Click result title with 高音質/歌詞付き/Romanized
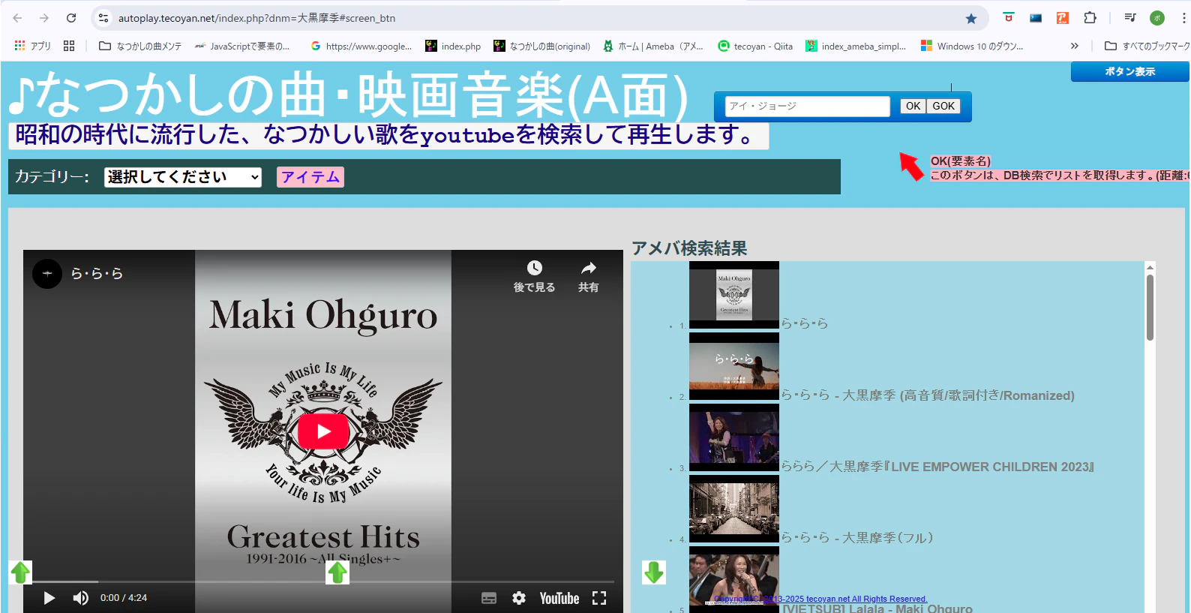 pyautogui.click(x=928, y=395)
